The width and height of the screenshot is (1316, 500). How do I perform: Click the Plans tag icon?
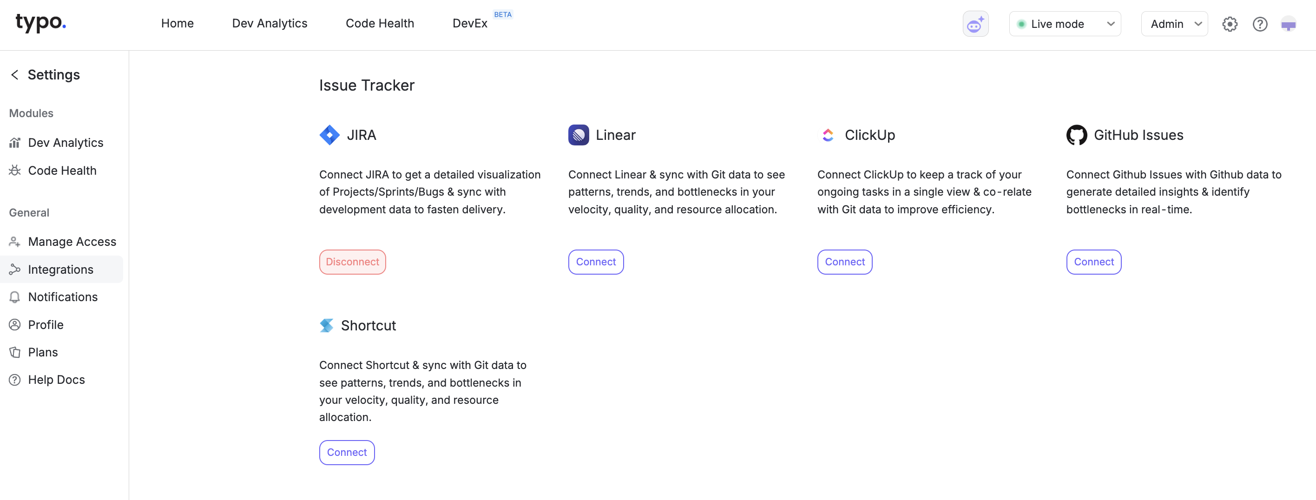coord(15,352)
